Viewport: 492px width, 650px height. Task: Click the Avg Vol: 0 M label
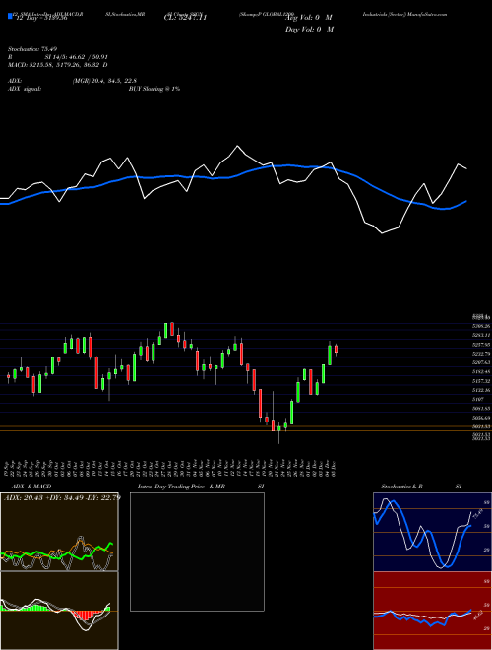[x=309, y=18]
